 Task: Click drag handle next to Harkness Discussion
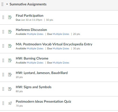point(3,32)
